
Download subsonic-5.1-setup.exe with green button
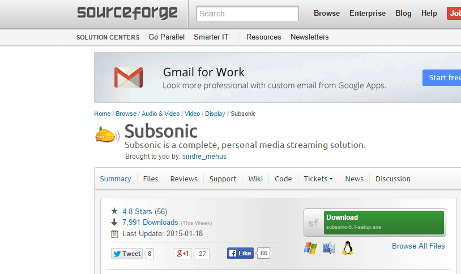385,222
